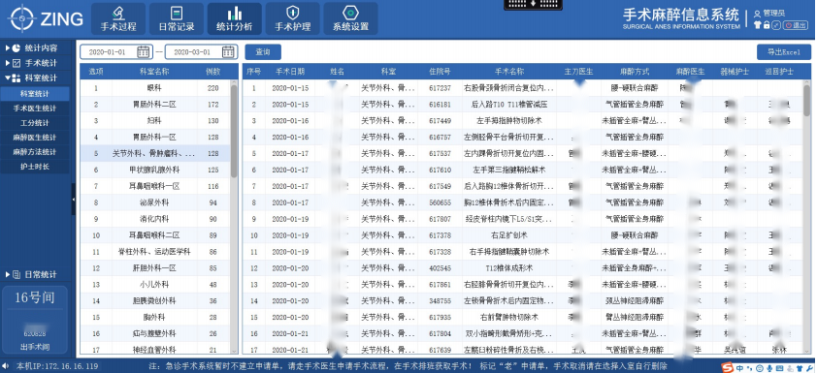Select 护士时长 in the sidebar

(34, 167)
